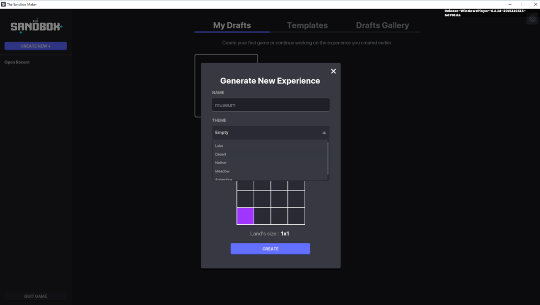The width and height of the screenshot is (540, 305).
Task: Switch to the Templates tab
Action: [307, 25]
